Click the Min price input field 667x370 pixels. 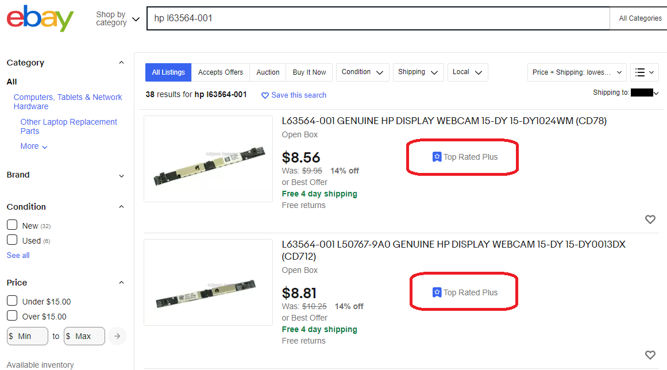click(28, 336)
